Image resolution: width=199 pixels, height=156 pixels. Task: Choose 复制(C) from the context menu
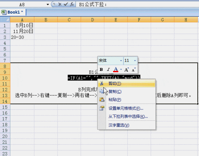127,91
